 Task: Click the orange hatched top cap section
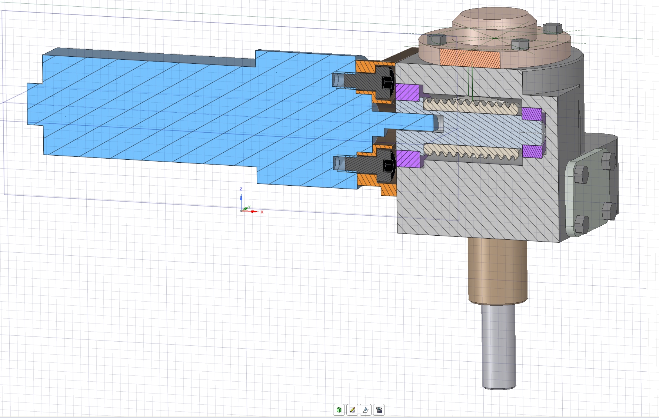point(469,59)
